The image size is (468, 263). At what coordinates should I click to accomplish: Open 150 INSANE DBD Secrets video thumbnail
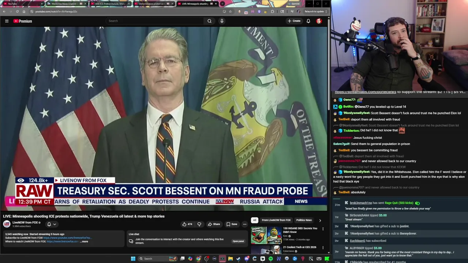[x=266, y=235]
